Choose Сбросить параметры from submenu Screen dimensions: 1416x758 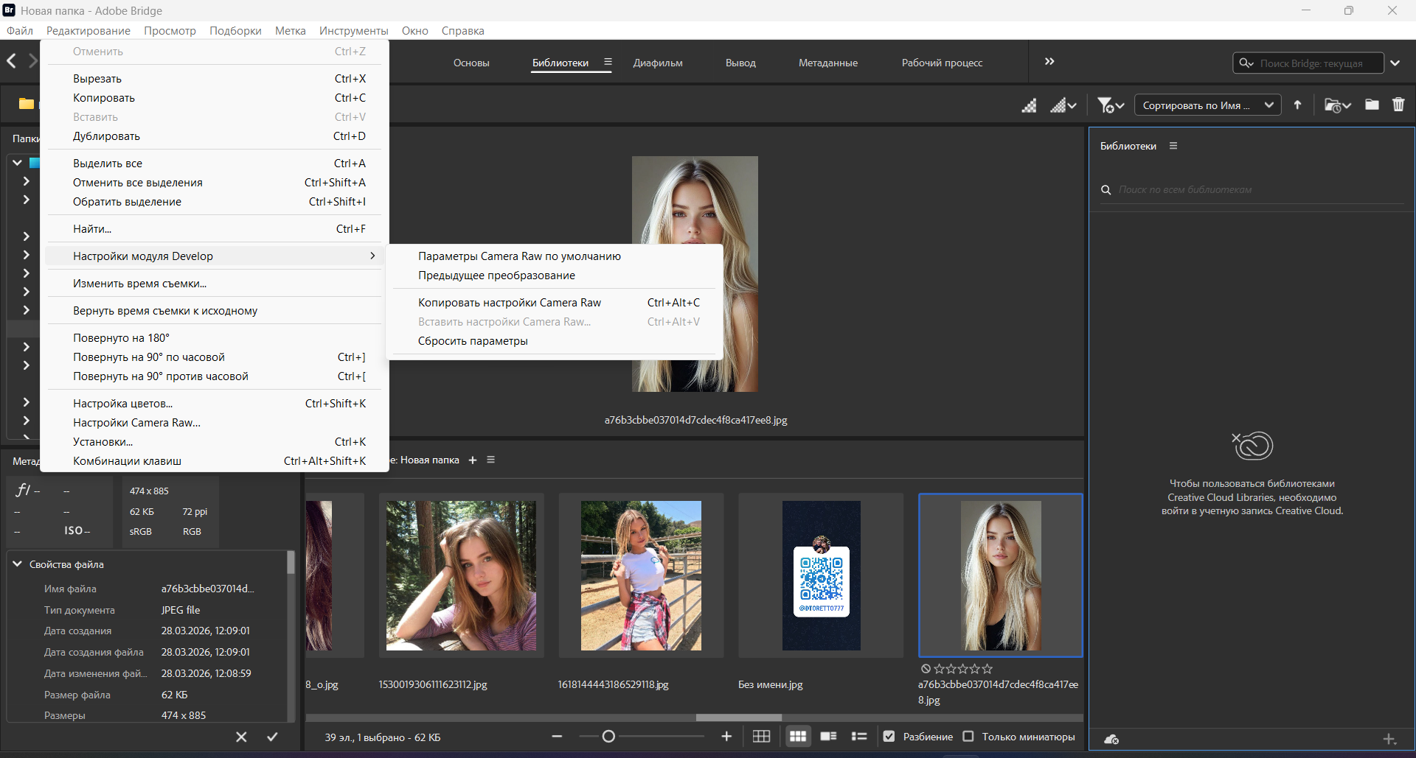(x=473, y=341)
